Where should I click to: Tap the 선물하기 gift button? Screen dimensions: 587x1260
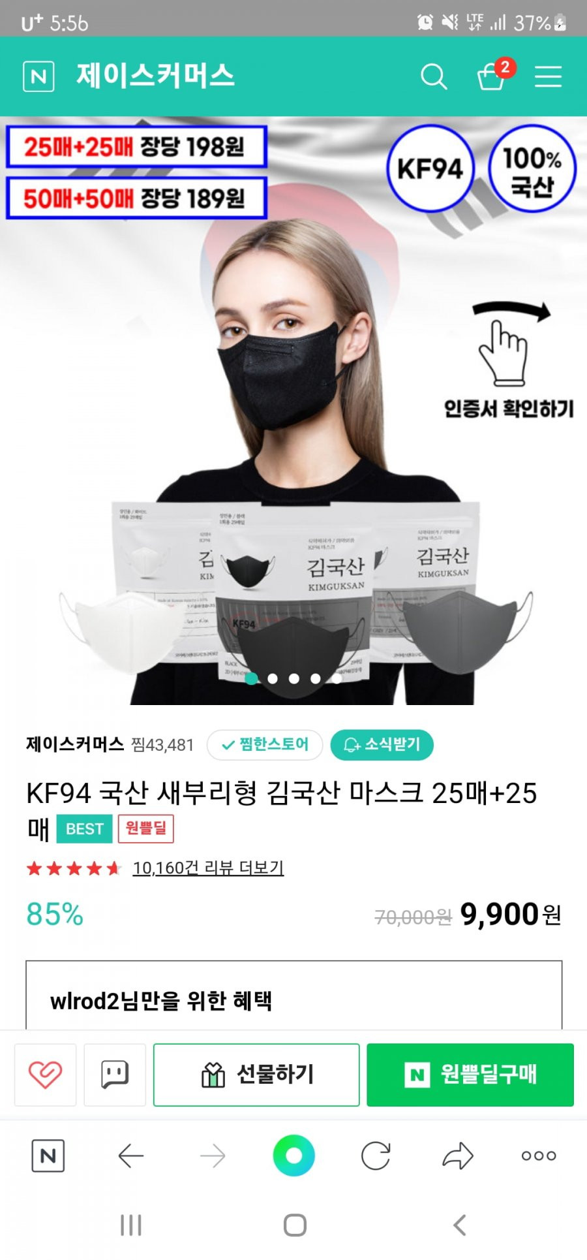point(256,1075)
